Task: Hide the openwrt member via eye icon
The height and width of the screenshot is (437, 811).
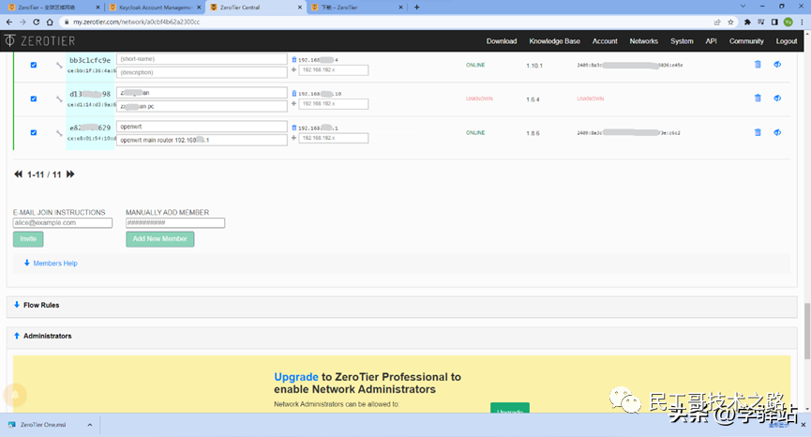Action: pos(777,132)
